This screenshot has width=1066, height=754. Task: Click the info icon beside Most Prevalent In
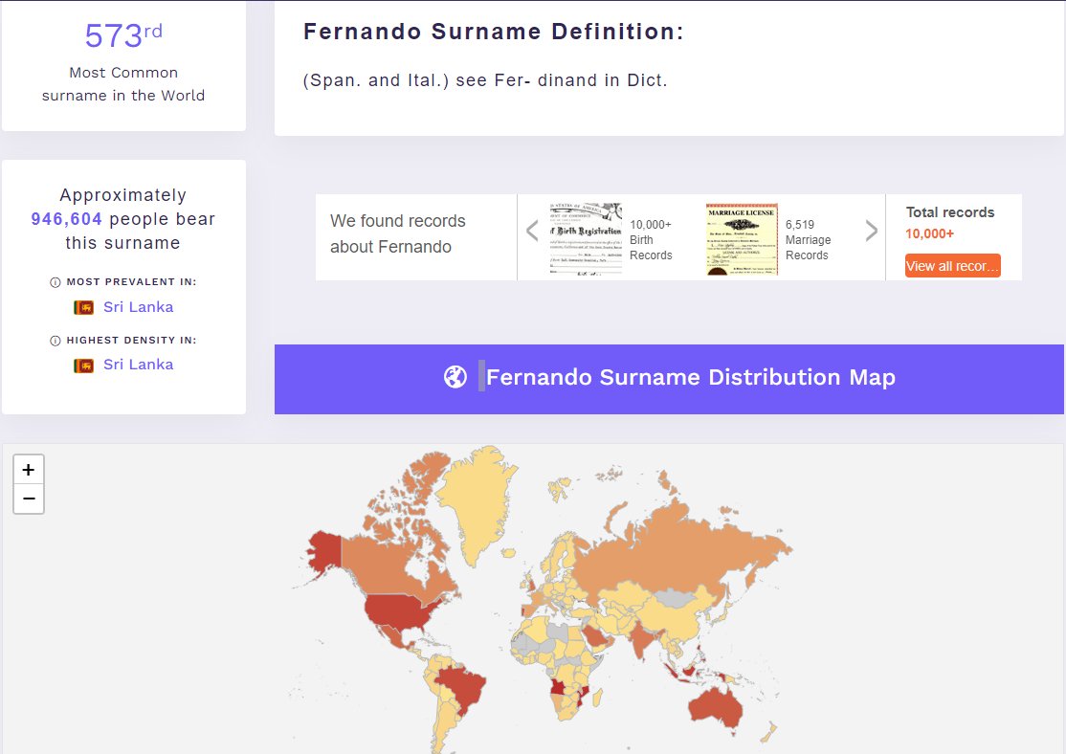(56, 282)
